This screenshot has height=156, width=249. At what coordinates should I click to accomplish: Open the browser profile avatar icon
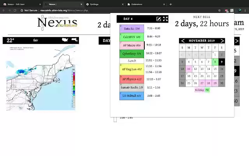tap(240, 11)
